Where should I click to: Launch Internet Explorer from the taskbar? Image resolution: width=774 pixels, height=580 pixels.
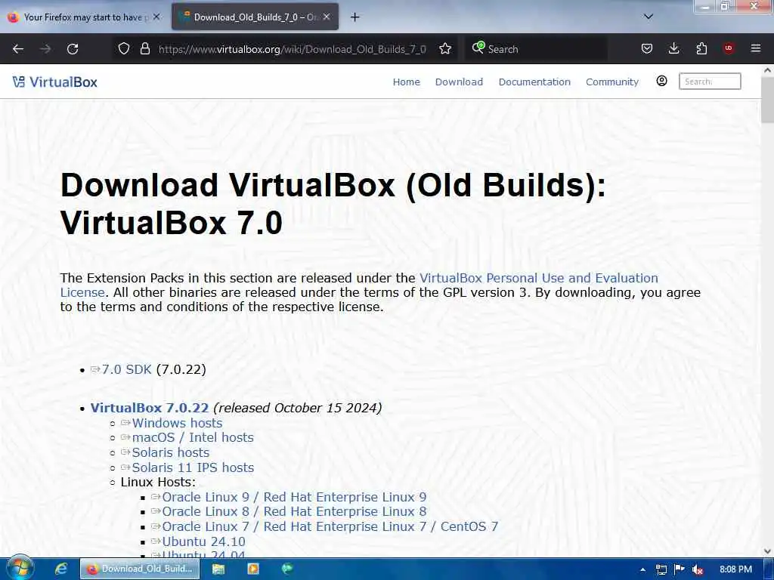click(x=61, y=569)
